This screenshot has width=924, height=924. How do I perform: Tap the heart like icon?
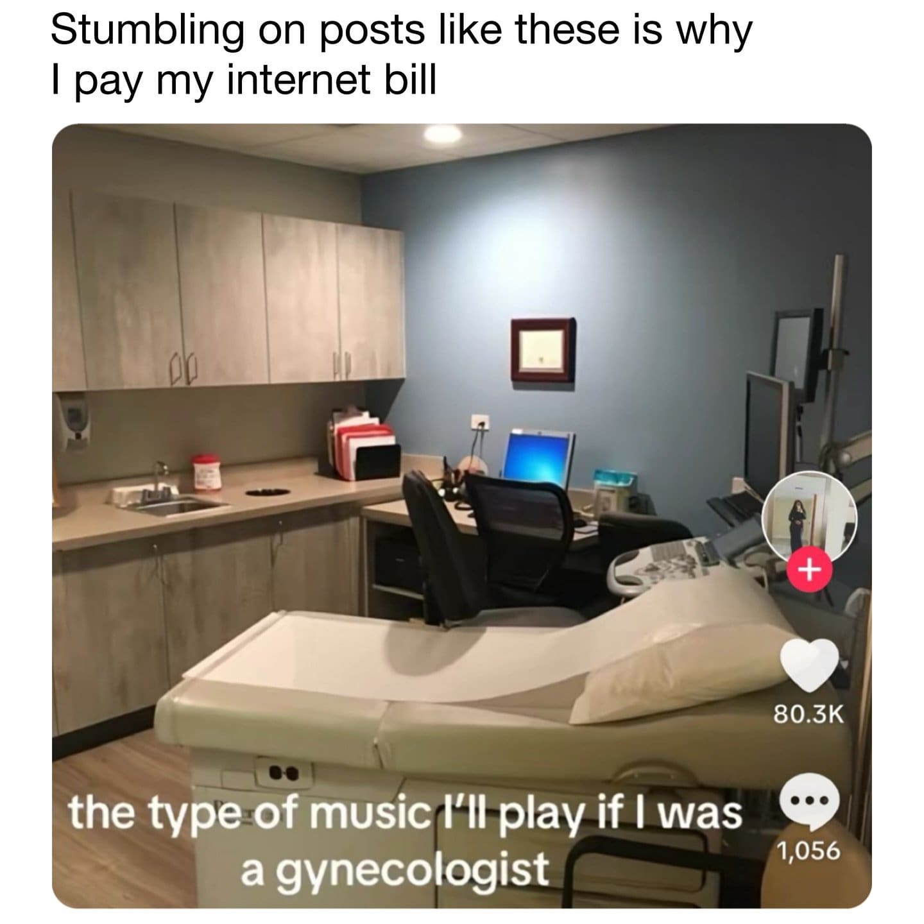tap(809, 663)
